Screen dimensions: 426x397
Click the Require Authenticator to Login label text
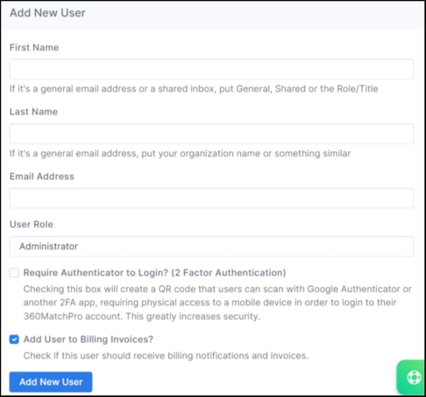[155, 273]
